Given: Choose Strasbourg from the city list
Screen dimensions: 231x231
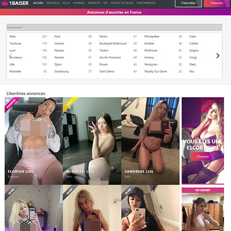Looking at the screenshot, I should coord(61,71).
